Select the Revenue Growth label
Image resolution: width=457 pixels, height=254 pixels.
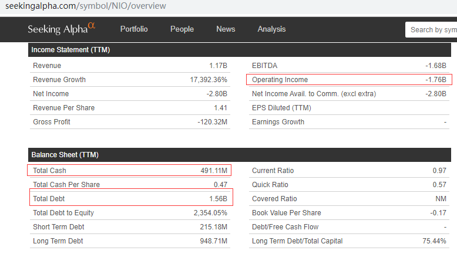pos(59,80)
